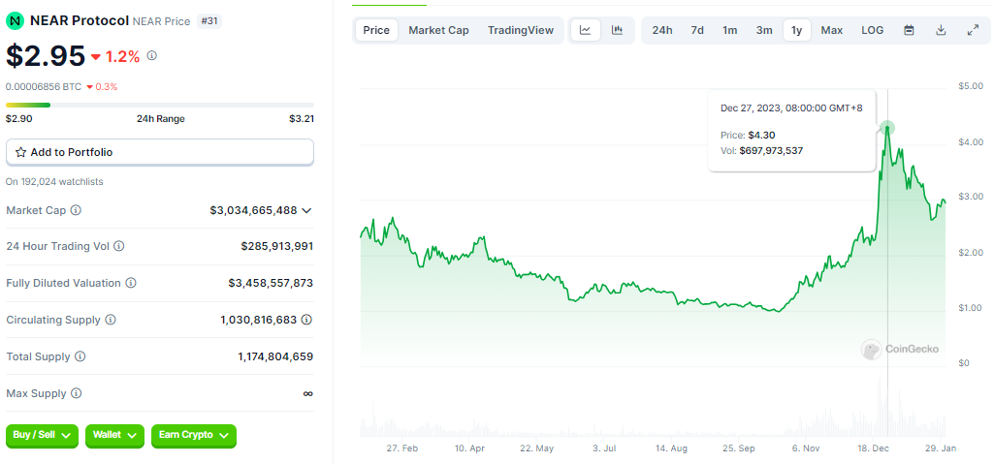Viewport: 994px width, 463px height.
Task: Open Fully Diluted Valuation info icon
Action: click(131, 283)
